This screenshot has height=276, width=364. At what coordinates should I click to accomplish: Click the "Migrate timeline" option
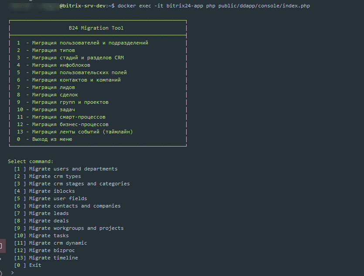click(53, 258)
